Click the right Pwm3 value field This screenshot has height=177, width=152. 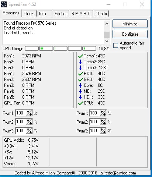click(x=95, y=131)
